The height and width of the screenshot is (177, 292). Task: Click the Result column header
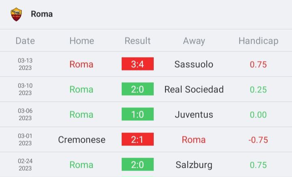coord(137,41)
